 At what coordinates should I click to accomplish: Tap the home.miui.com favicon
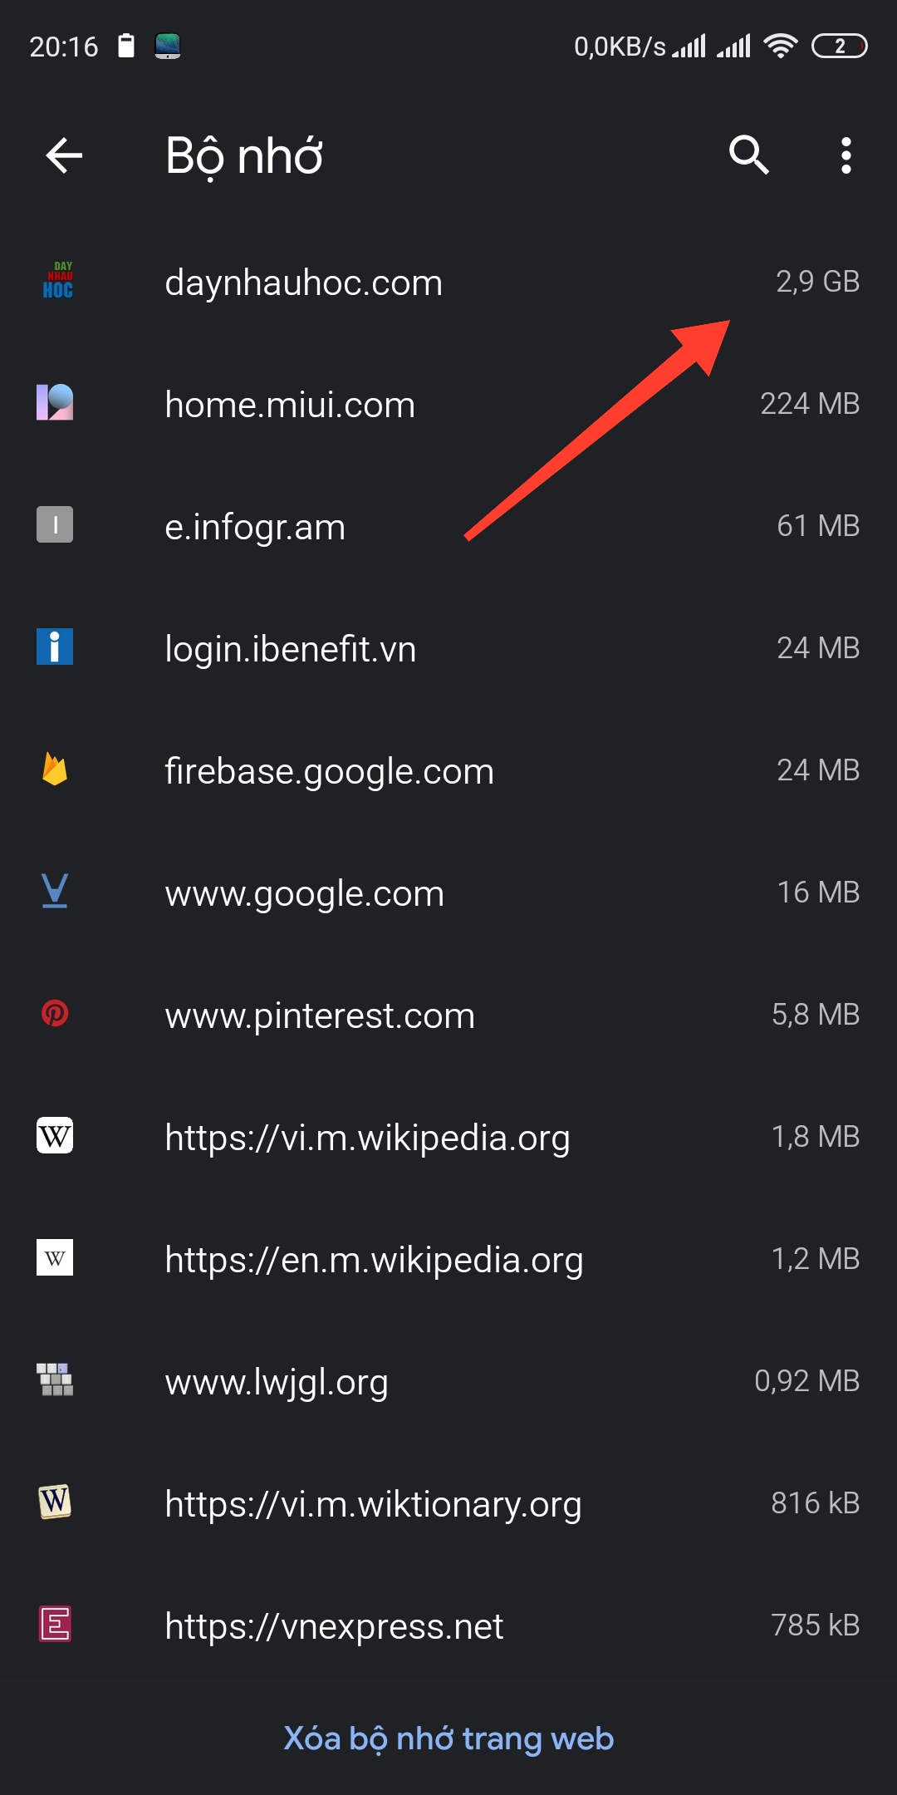click(55, 402)
